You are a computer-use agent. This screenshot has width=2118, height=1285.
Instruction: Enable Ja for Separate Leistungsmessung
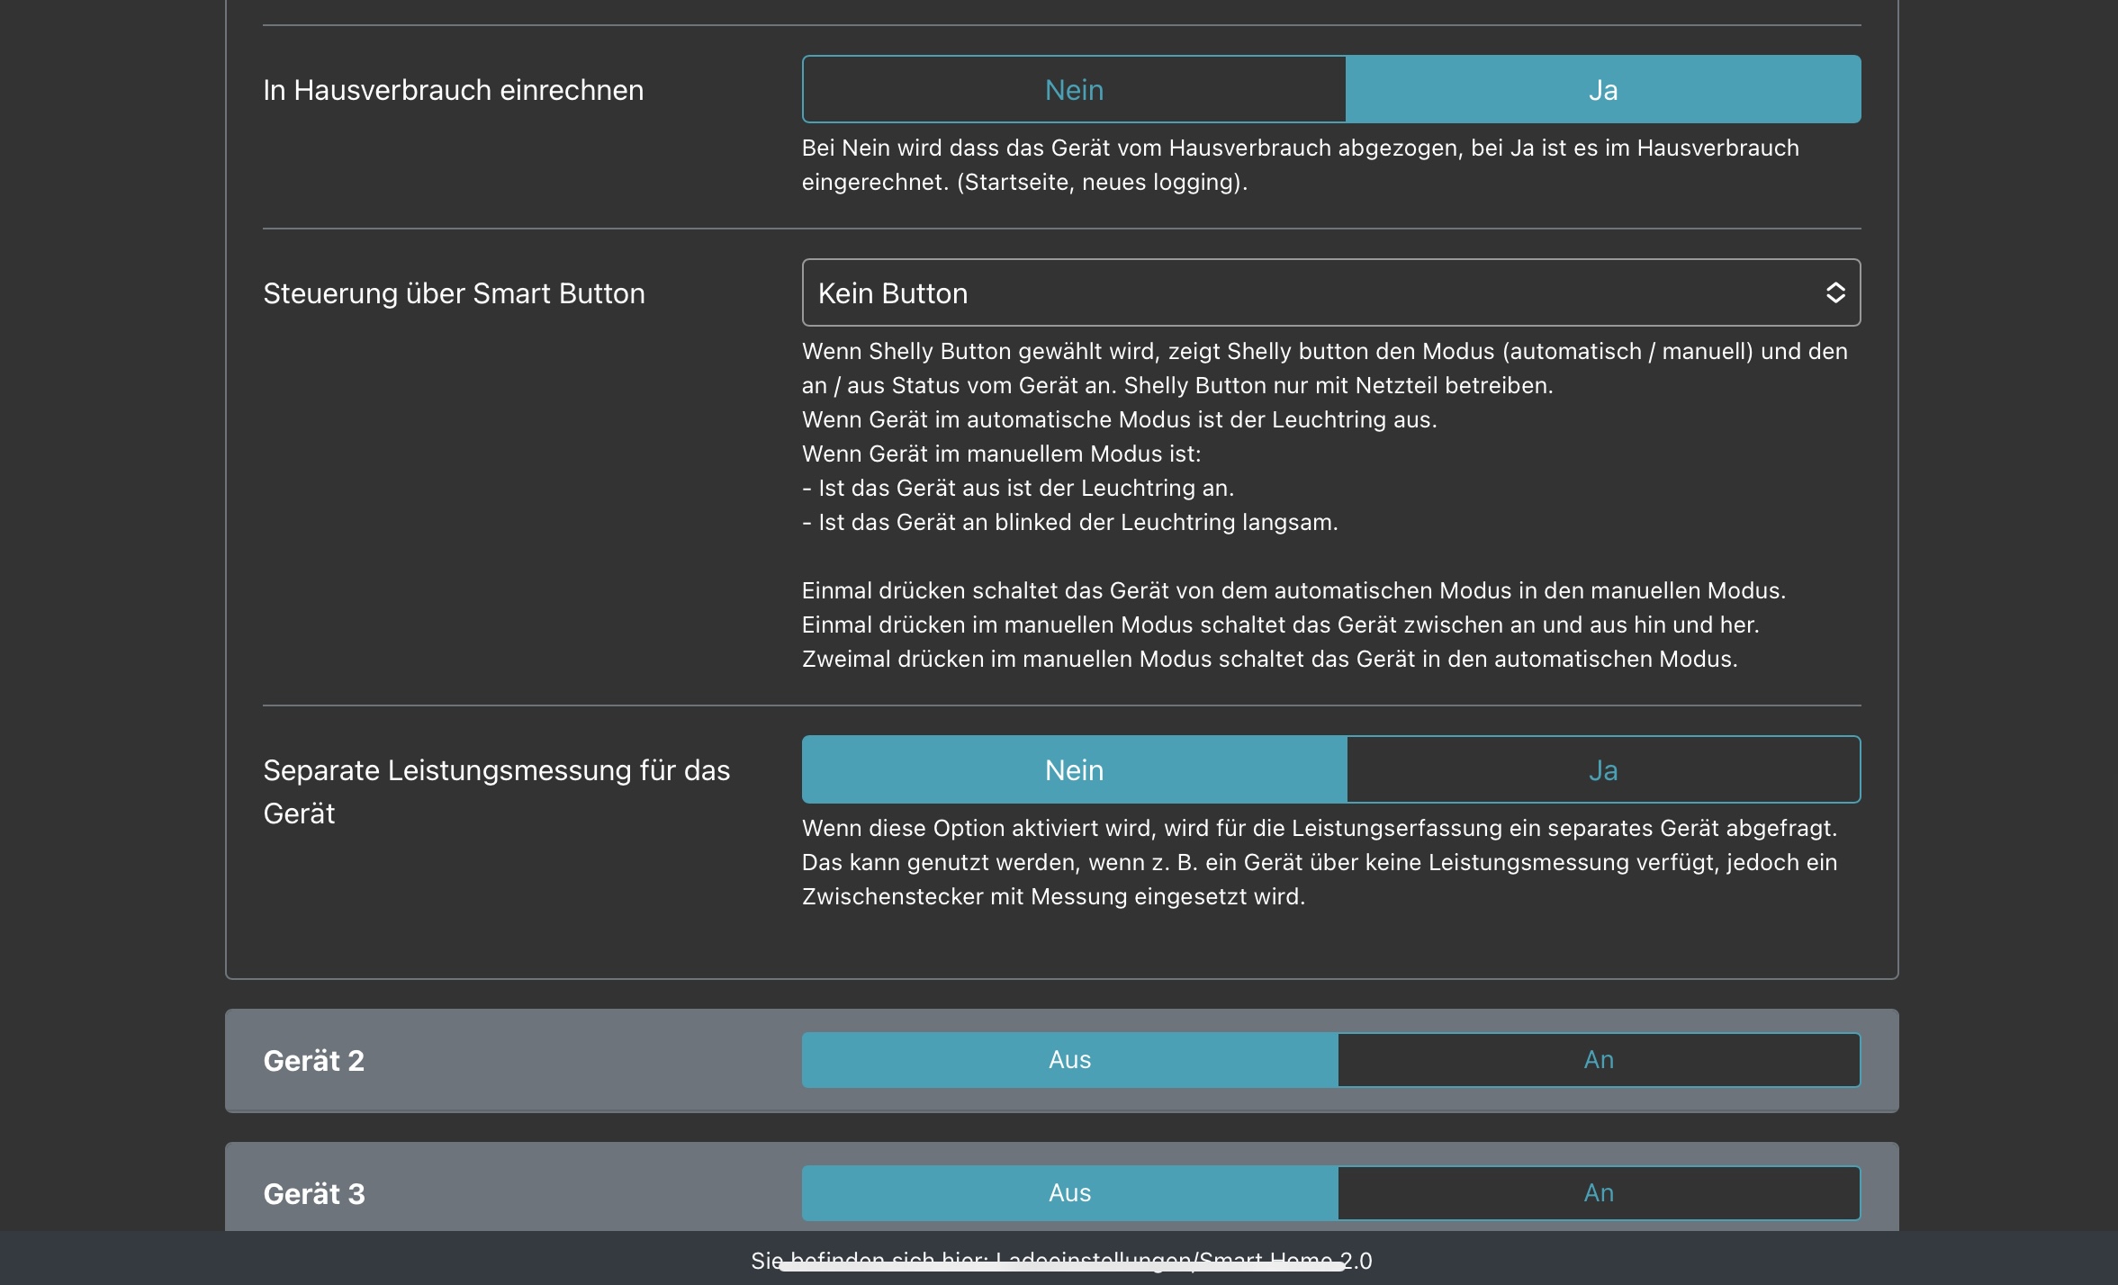click(1602, 770)
